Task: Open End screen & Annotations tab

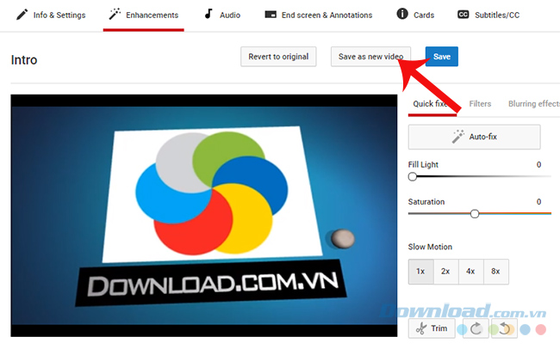Action: (318, 15)
